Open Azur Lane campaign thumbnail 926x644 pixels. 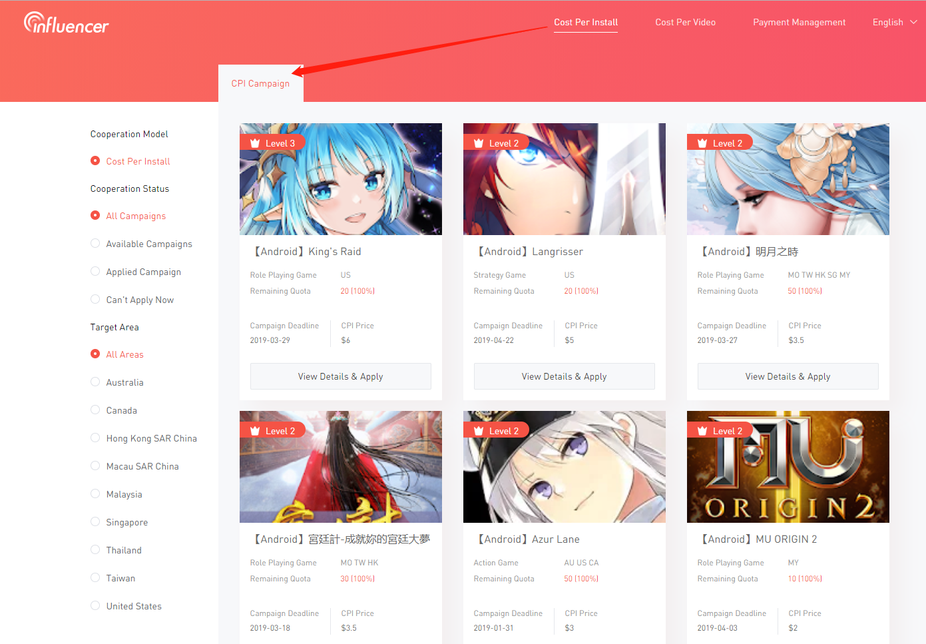click(565, 467)
